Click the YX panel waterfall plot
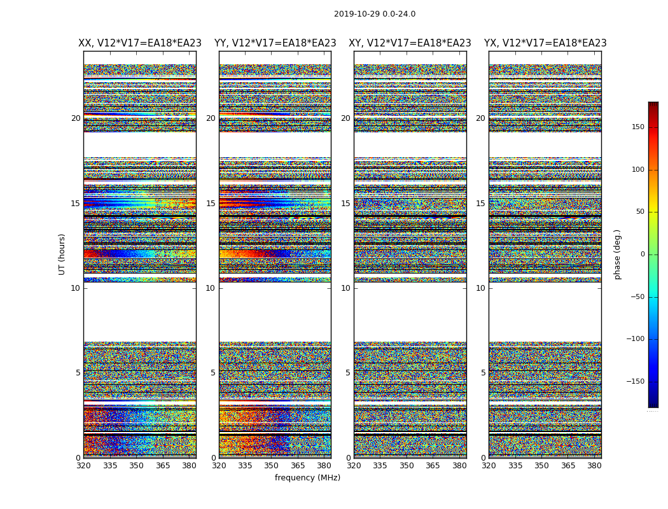This screenshot has width=668, height=509. [x=545, y=254]
